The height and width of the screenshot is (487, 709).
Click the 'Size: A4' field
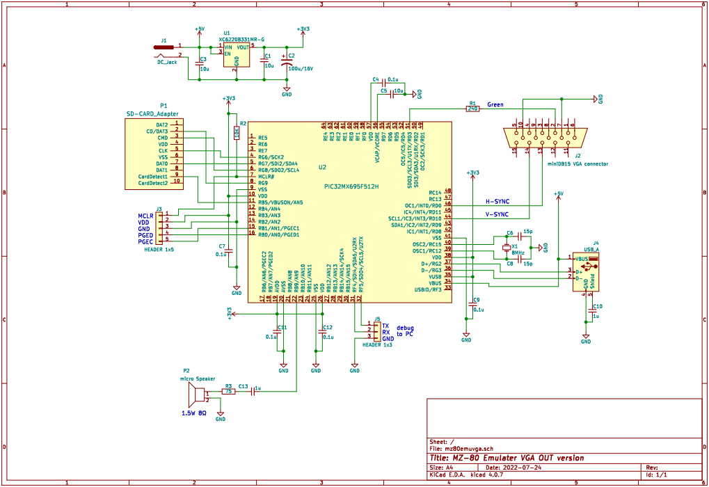[443, 468]
